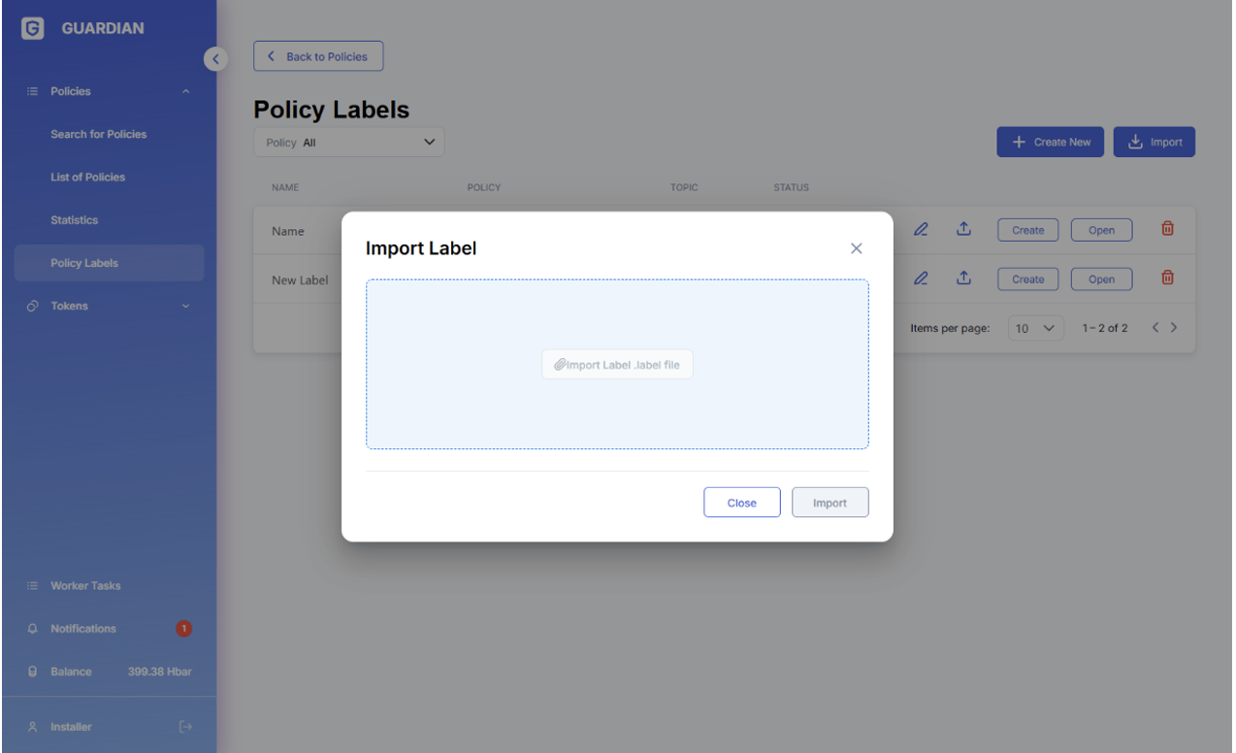Click the Guardian logo icon
The image size is (1236, 753).
[x=32, y=29]
